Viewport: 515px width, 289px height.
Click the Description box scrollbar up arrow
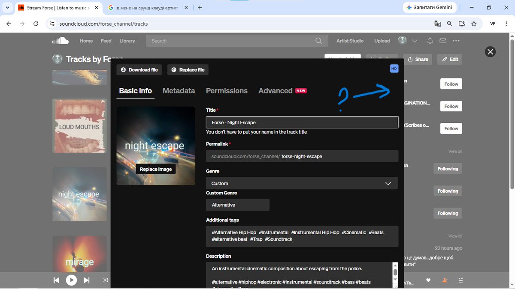click(x=395, y=265)
